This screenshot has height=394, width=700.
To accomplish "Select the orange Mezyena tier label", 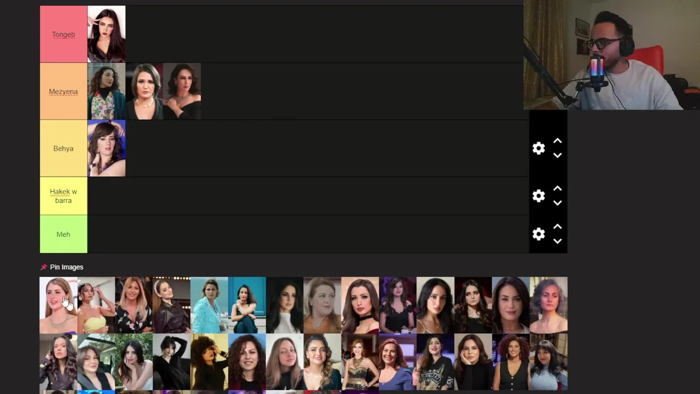I will click(63, 91).
